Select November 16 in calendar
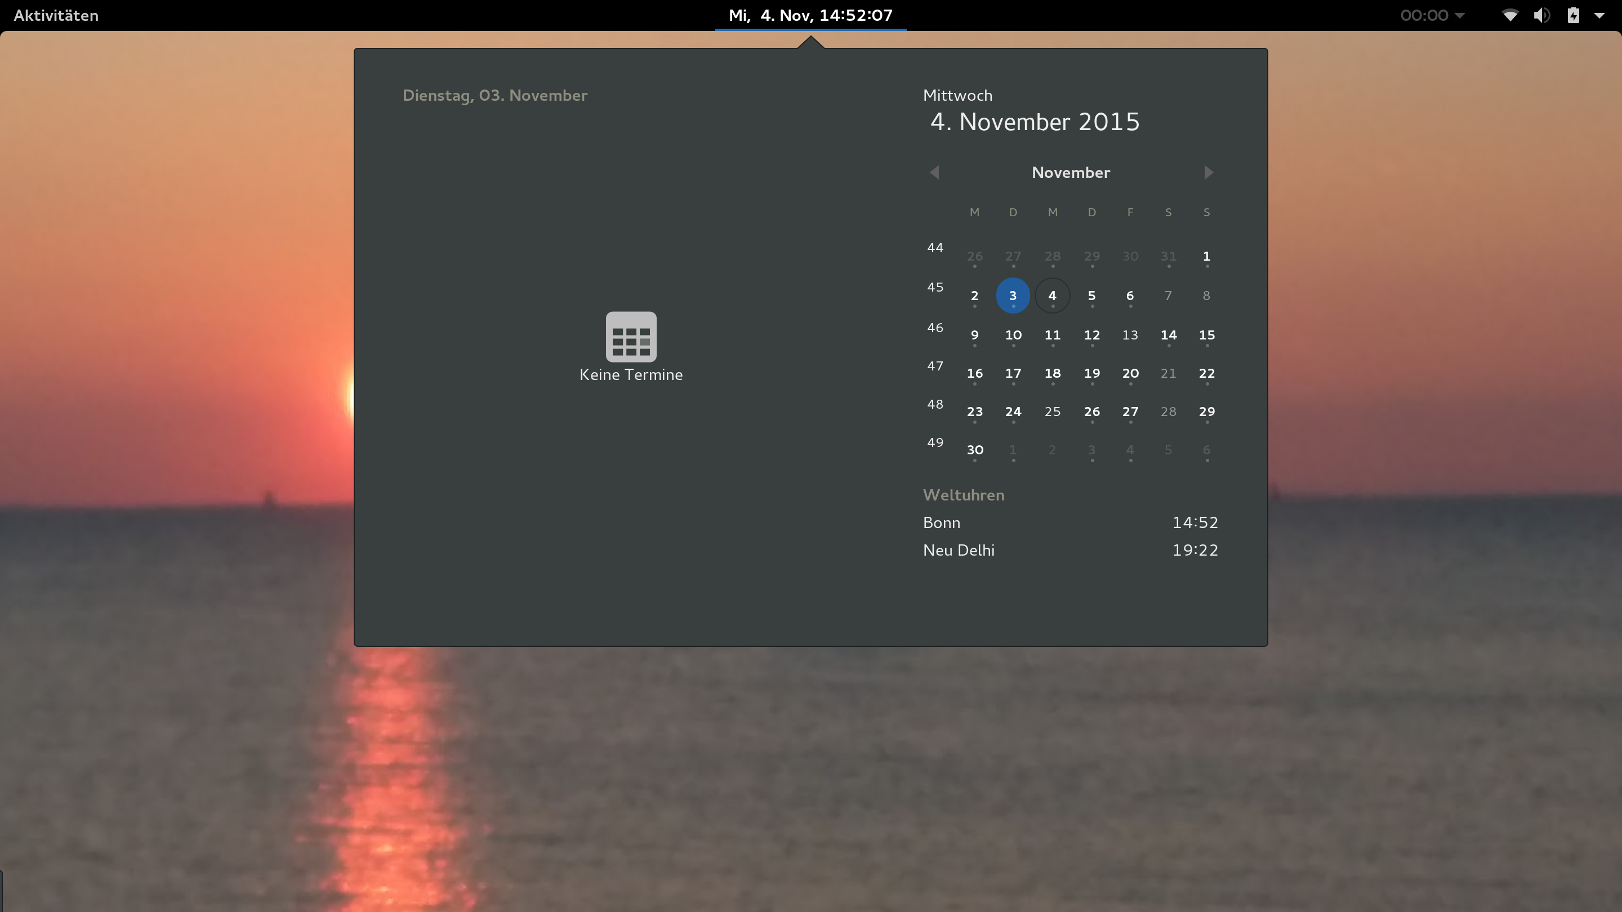 pos(975,374)
